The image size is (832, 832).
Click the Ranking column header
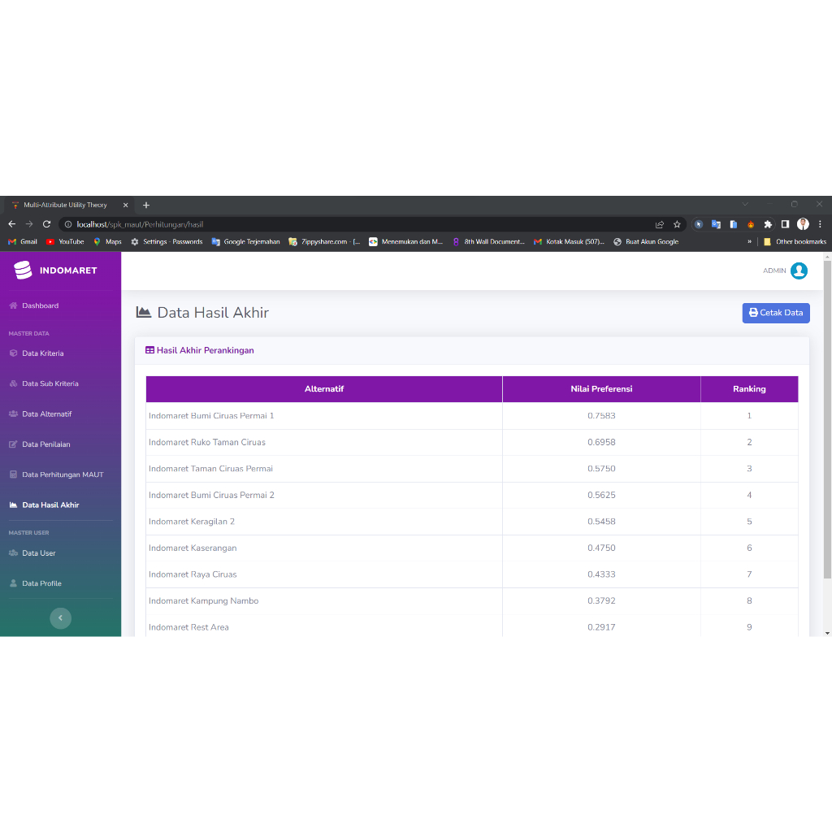click(x=749, y=389)
